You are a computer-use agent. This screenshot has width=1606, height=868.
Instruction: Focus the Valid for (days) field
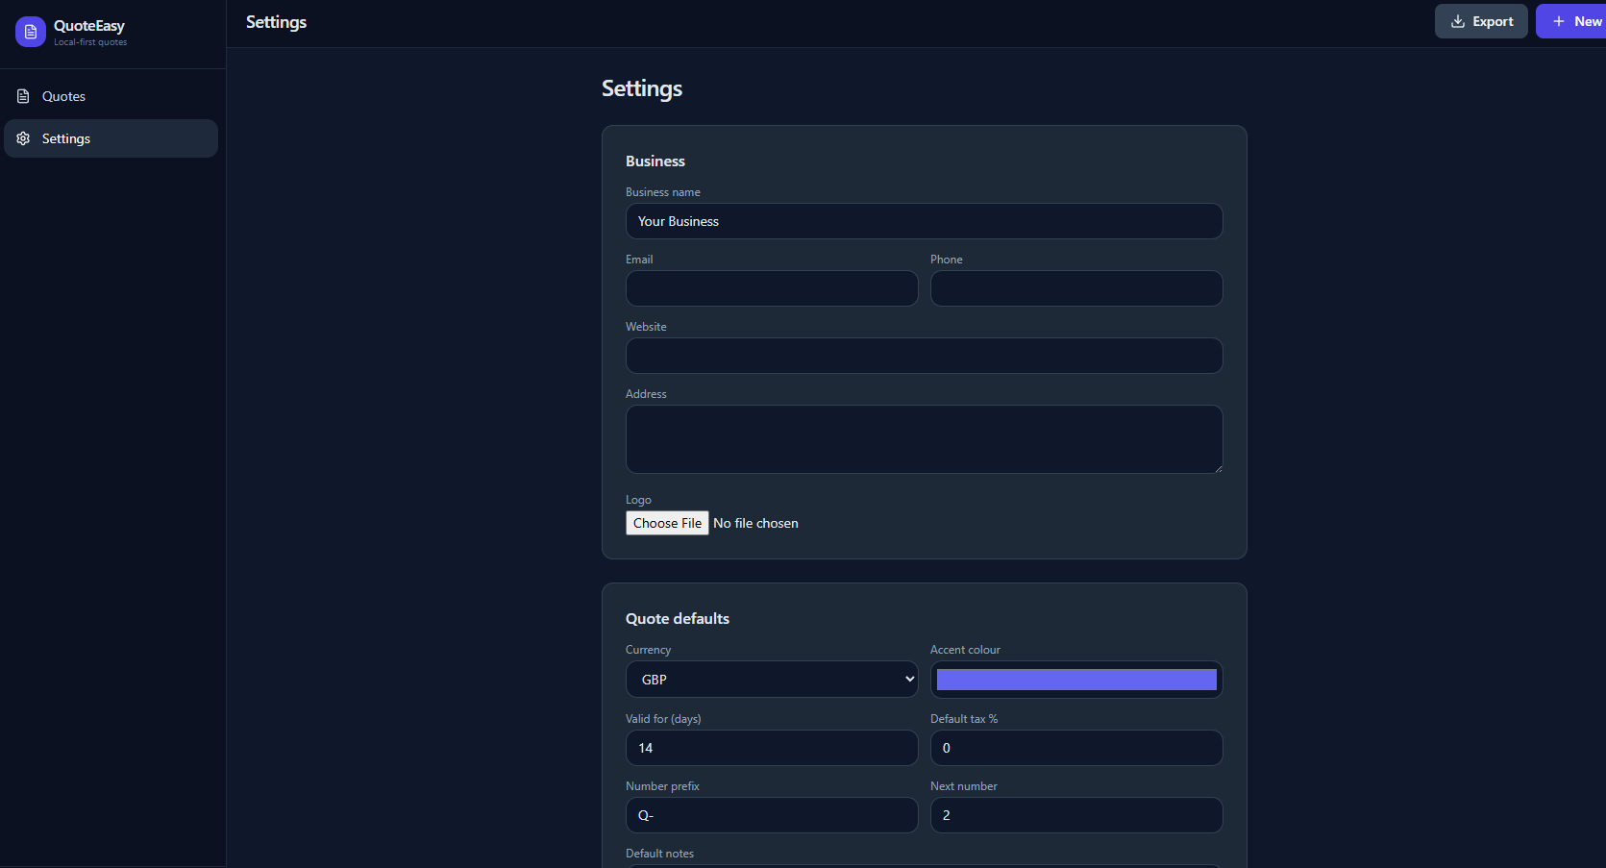(772, 748)
